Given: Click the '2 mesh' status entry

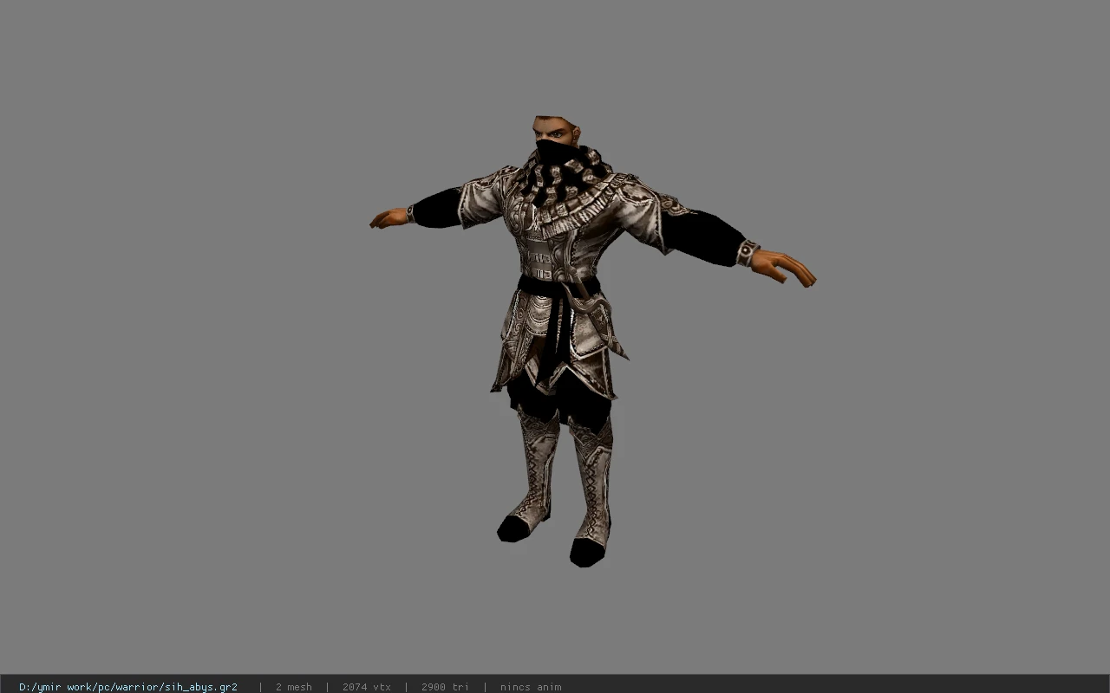Looking at the screenshot, I should 294,687.
